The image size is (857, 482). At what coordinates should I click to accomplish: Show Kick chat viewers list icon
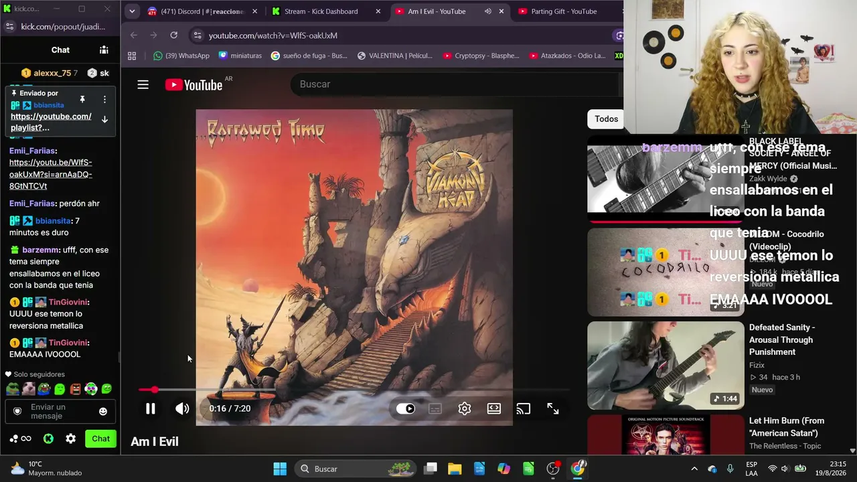point(104,50)
